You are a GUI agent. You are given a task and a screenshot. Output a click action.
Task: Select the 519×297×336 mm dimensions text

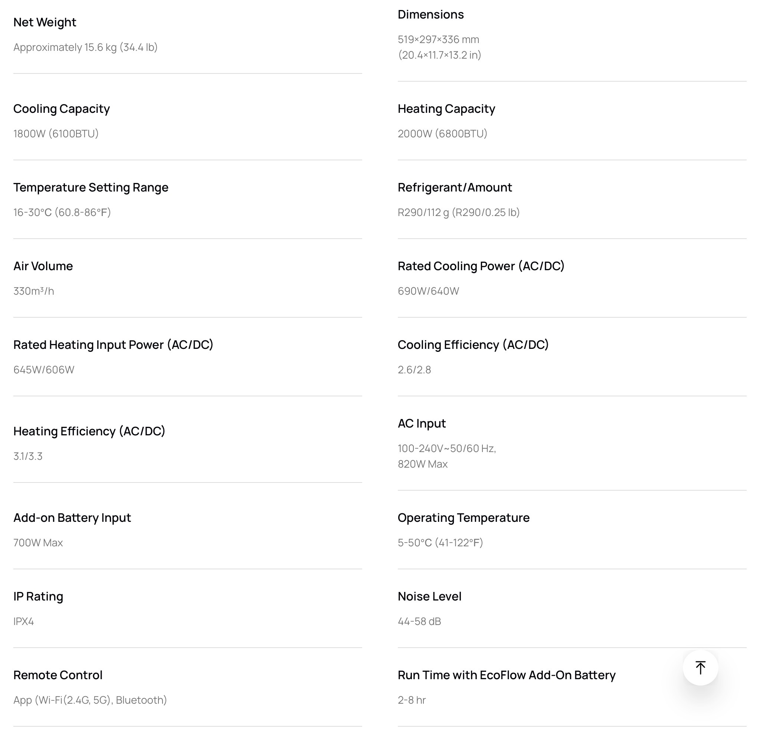[x=438, y=39]
